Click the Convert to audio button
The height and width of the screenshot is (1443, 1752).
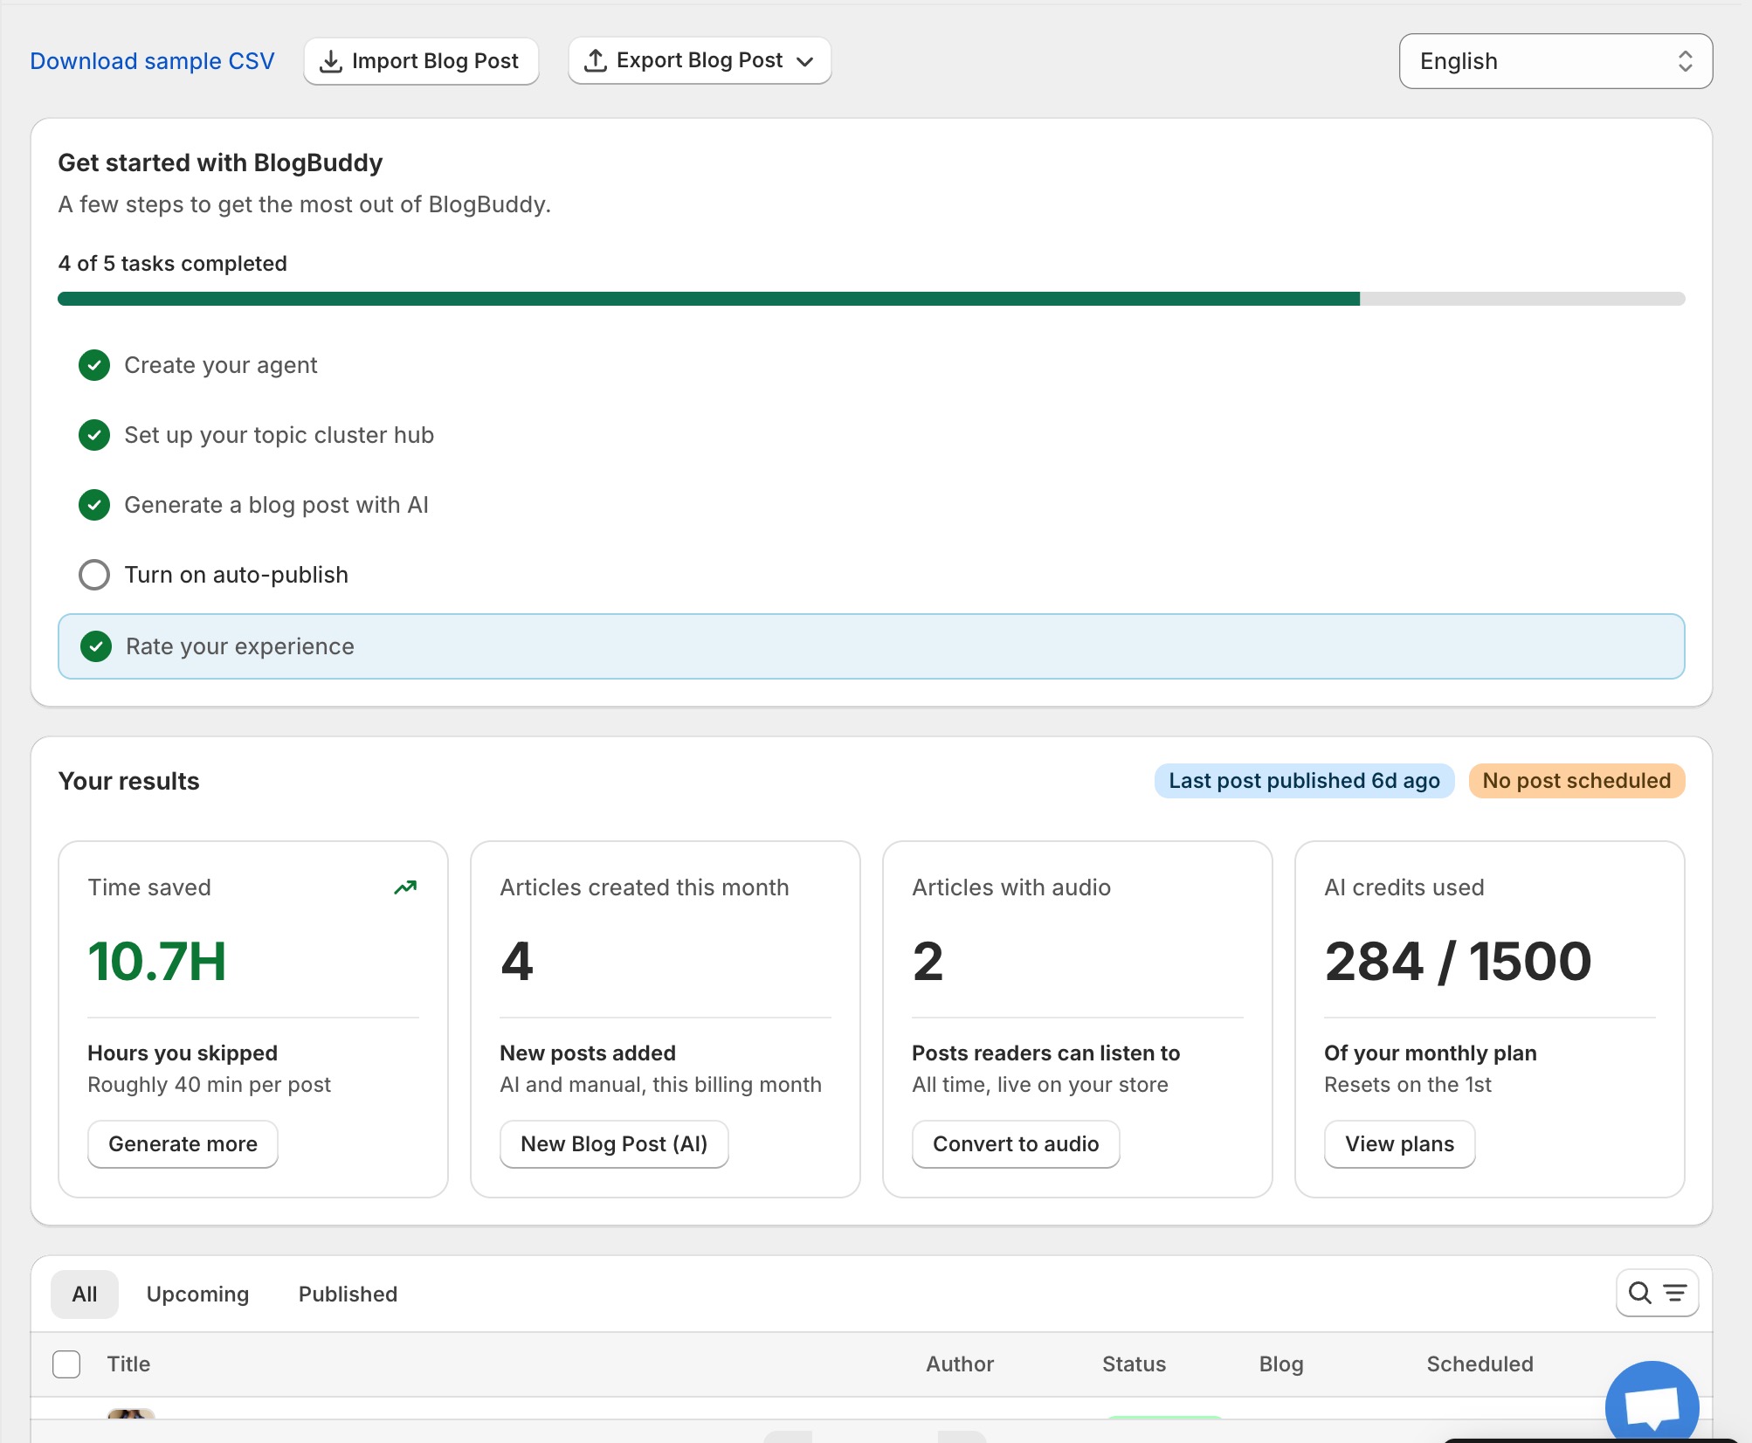[x=1016, y=1144]
